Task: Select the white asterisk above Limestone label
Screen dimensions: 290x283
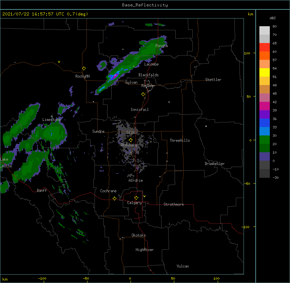Action: tap(52, 116)
